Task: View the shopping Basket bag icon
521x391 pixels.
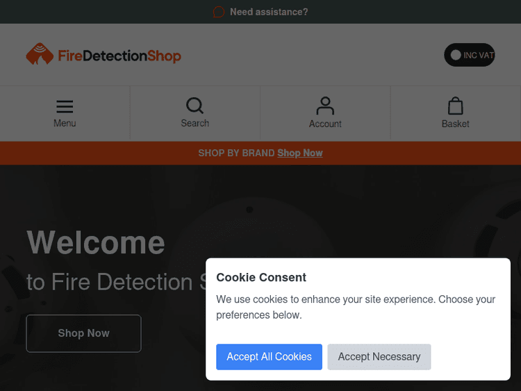Action: tap(456, 106)
